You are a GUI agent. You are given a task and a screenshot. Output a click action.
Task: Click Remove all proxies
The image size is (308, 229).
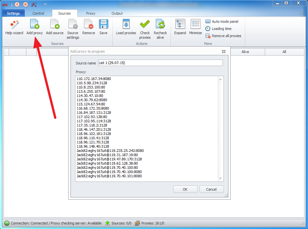223,36
